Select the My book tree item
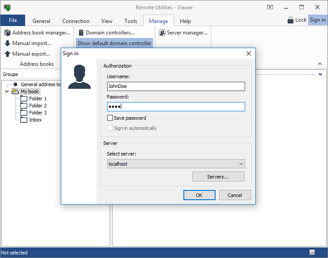Screen dimensions: 328x258 pyautogui.click(x=30, y=91)
